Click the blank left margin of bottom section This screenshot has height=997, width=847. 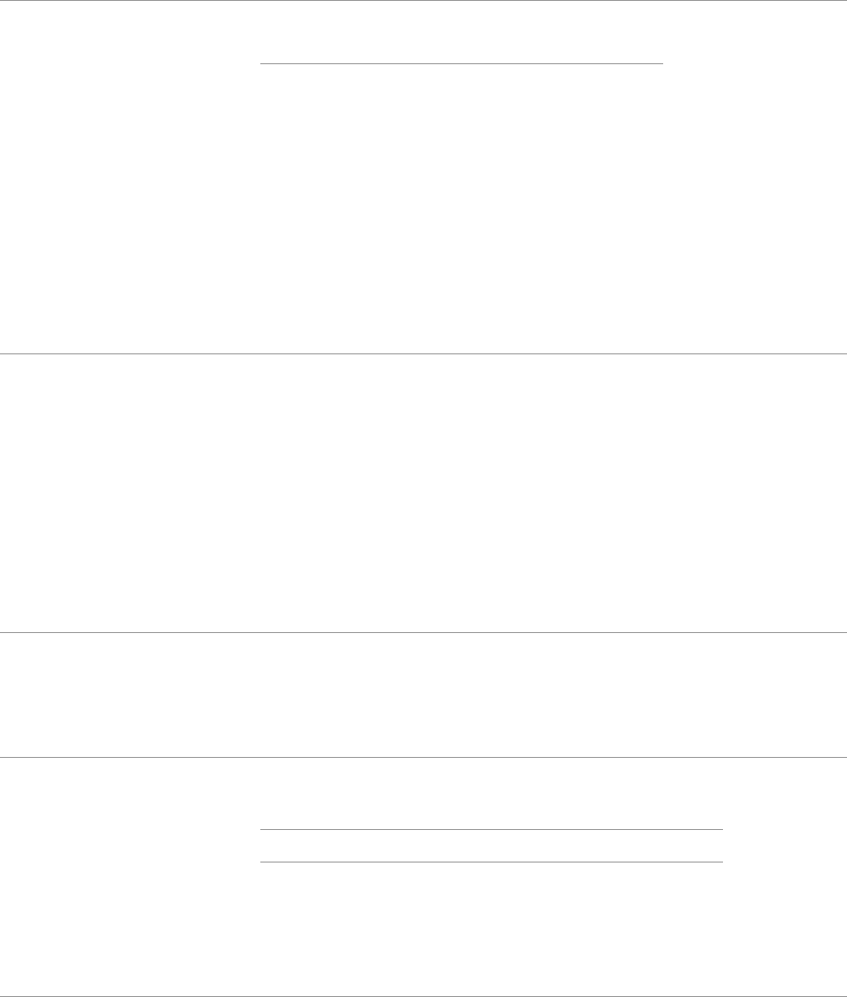click(x=129, y=877)
